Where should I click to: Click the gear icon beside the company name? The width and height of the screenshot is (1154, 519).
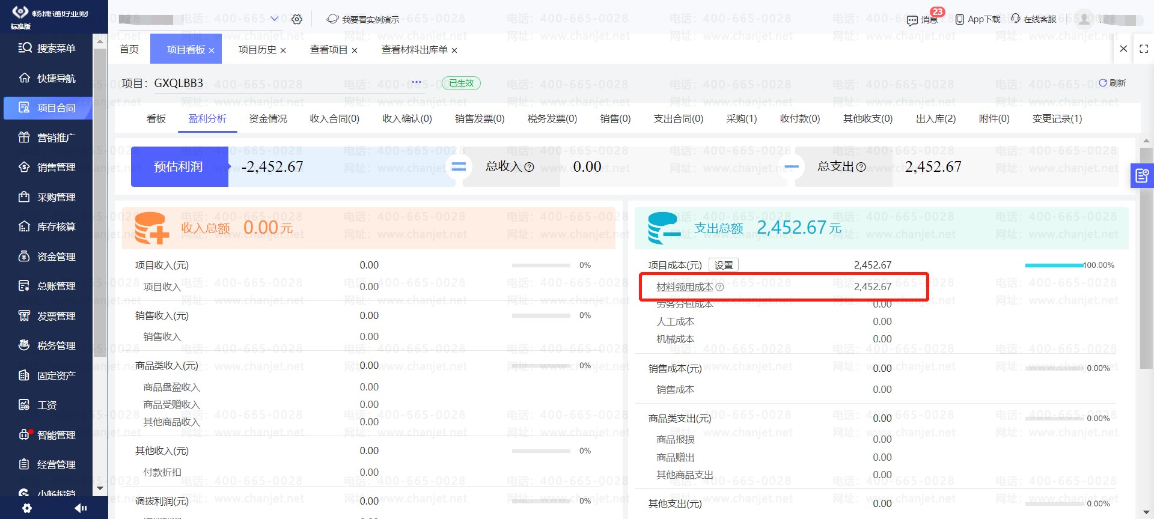pos(297,19)
